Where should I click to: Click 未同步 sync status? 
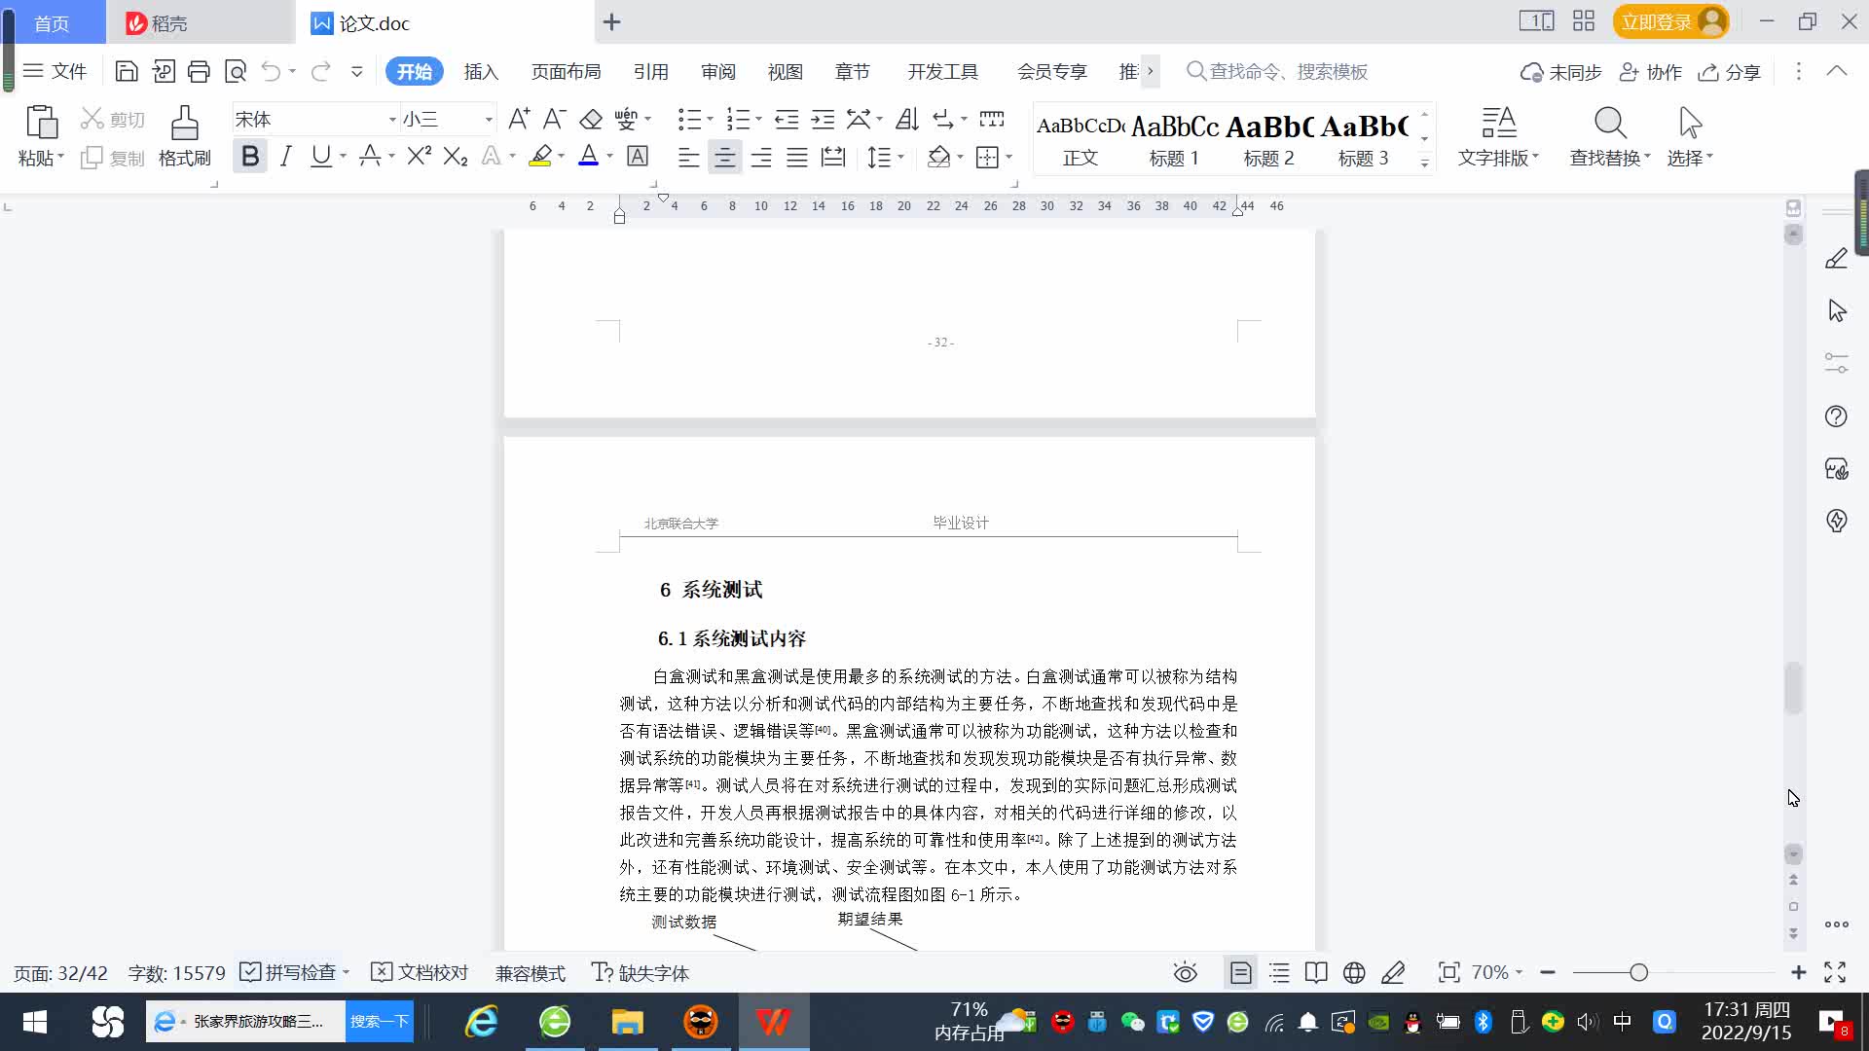click(1561, 72)
